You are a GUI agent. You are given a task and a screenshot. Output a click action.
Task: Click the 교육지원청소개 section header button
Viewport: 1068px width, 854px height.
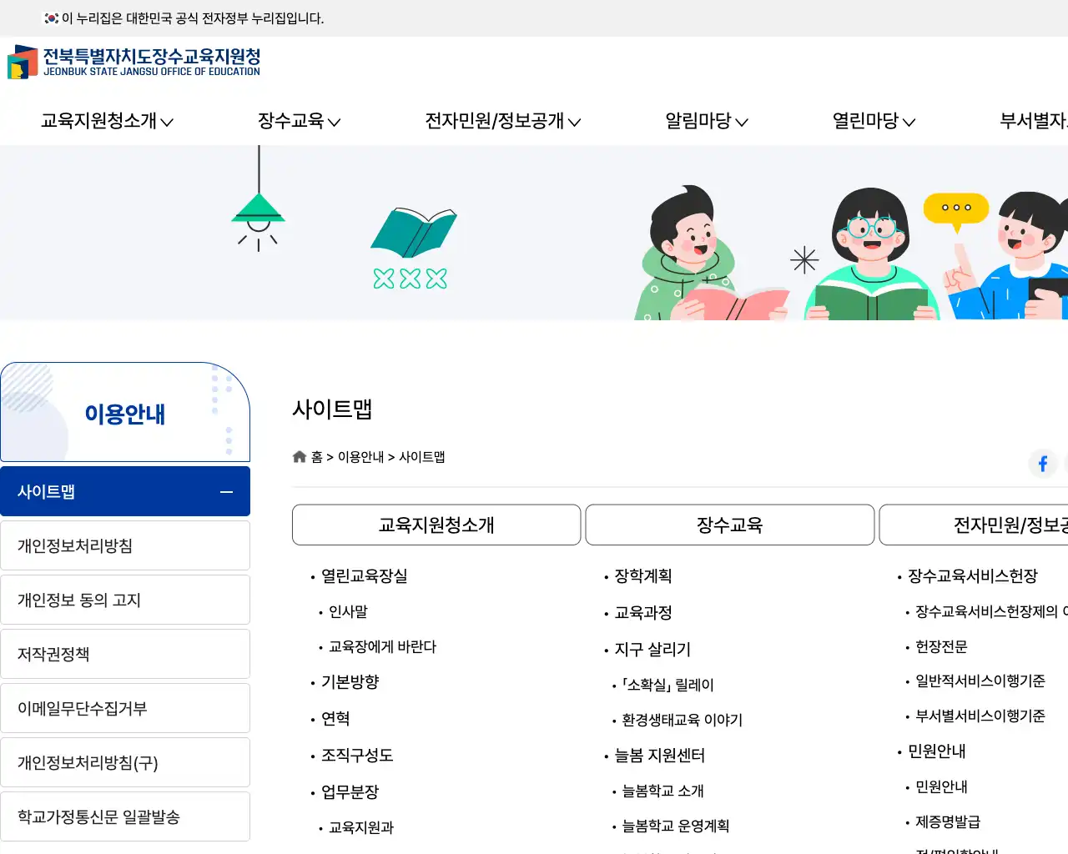436,525
